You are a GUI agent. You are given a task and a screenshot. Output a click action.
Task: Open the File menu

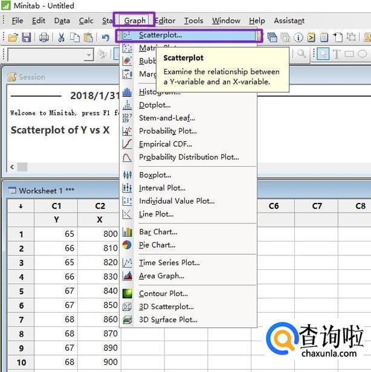pyautogui.click(x=18, y=21)
